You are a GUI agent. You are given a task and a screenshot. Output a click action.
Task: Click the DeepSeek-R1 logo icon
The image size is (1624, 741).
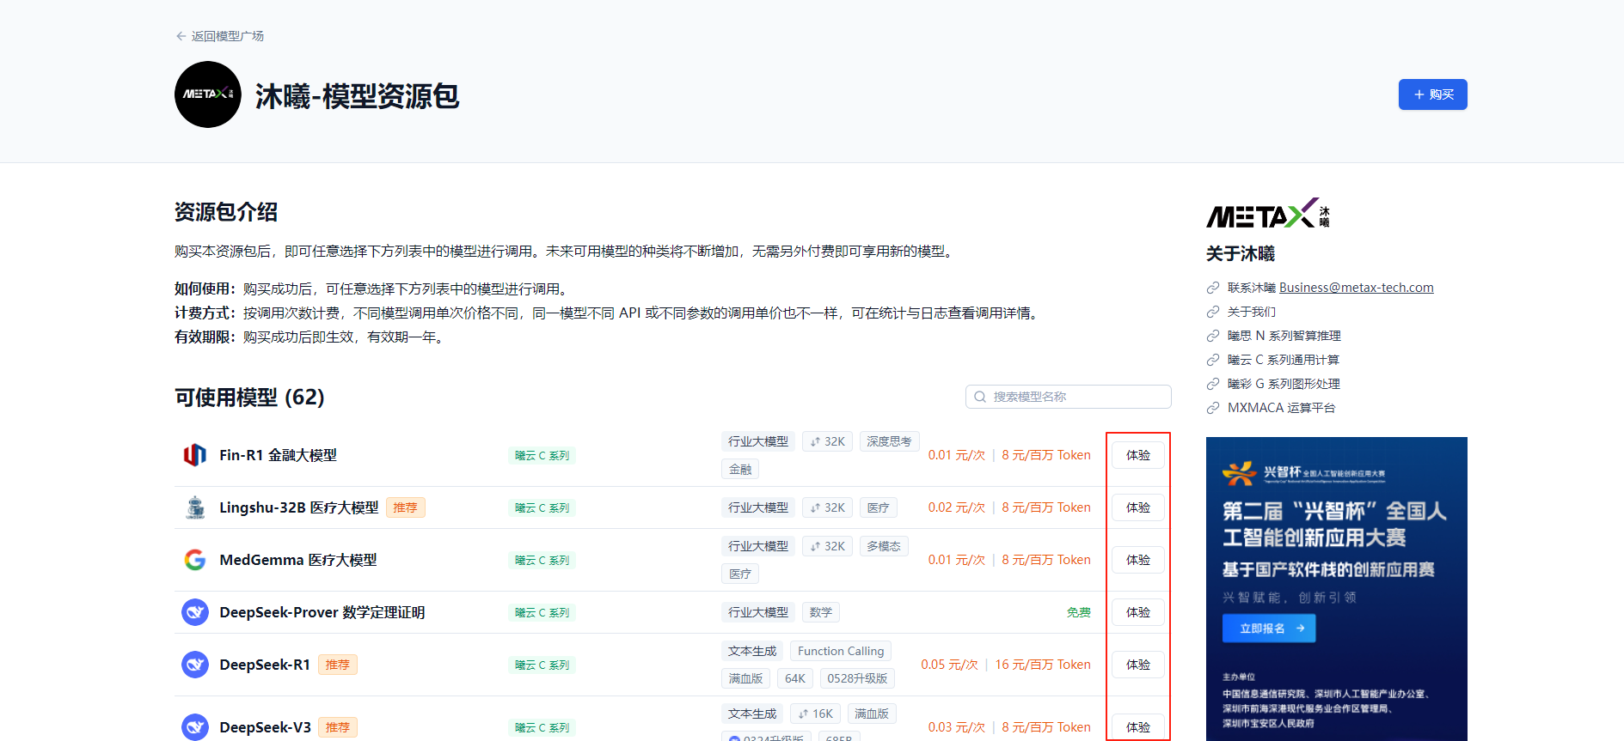point(195,665)
